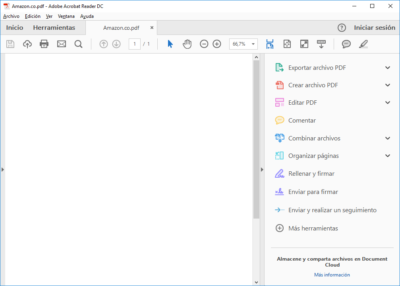Click Exportar archivo PDF icon

(x=279, y=67)
